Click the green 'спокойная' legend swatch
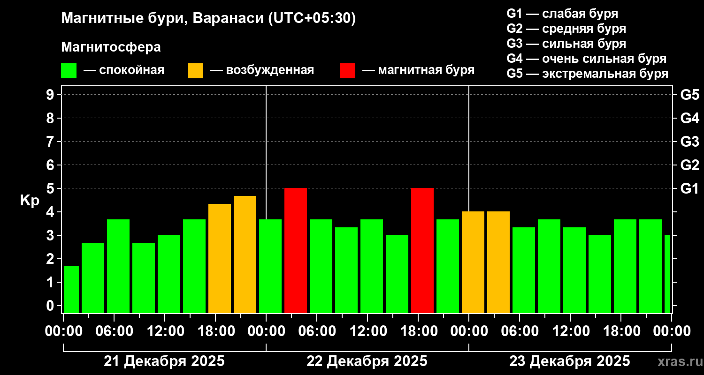Screen dimensions: 704x375 point(69,71)
